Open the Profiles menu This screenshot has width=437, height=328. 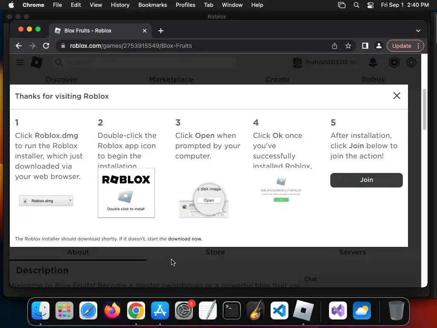185,5
